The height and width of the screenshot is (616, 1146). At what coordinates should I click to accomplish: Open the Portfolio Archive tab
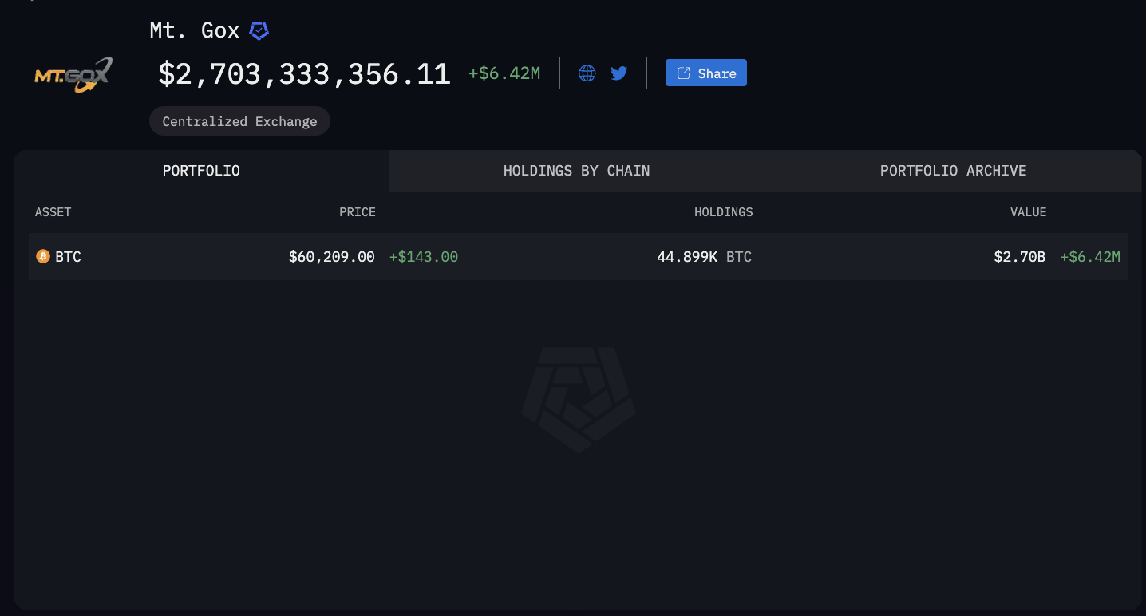pos(953,171)
